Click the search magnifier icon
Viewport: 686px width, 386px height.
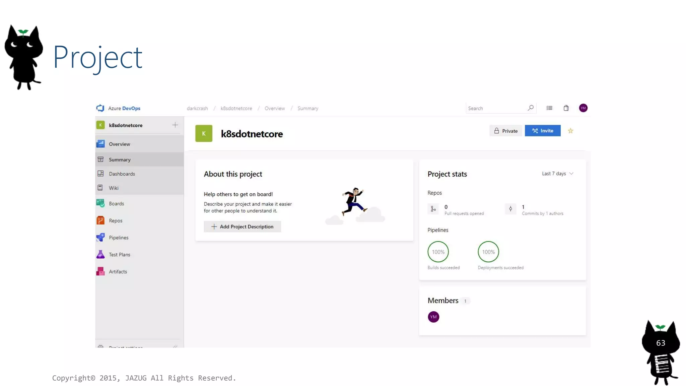click(531, 108)
